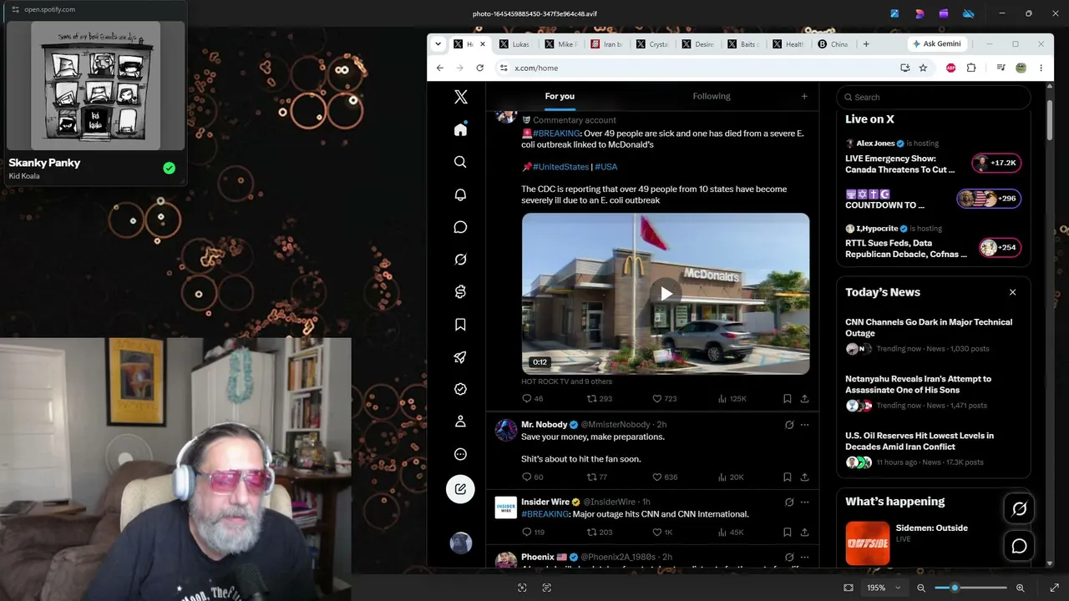Open the verified badge icon in X sidebar
The image size is (1069, 601).
460,389
